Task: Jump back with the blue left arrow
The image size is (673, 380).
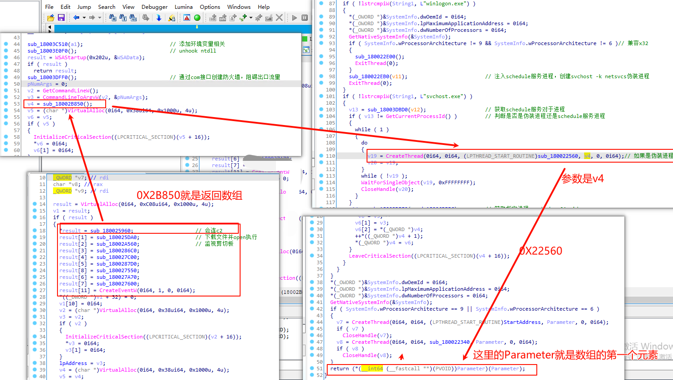Action: (x=76, y=18)
